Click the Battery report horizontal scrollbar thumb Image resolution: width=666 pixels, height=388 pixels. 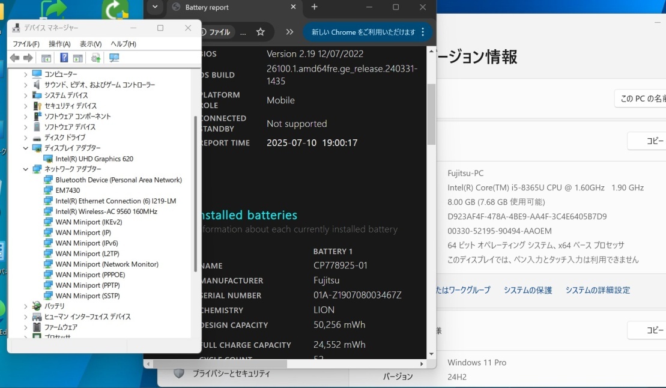coord(220,364)
